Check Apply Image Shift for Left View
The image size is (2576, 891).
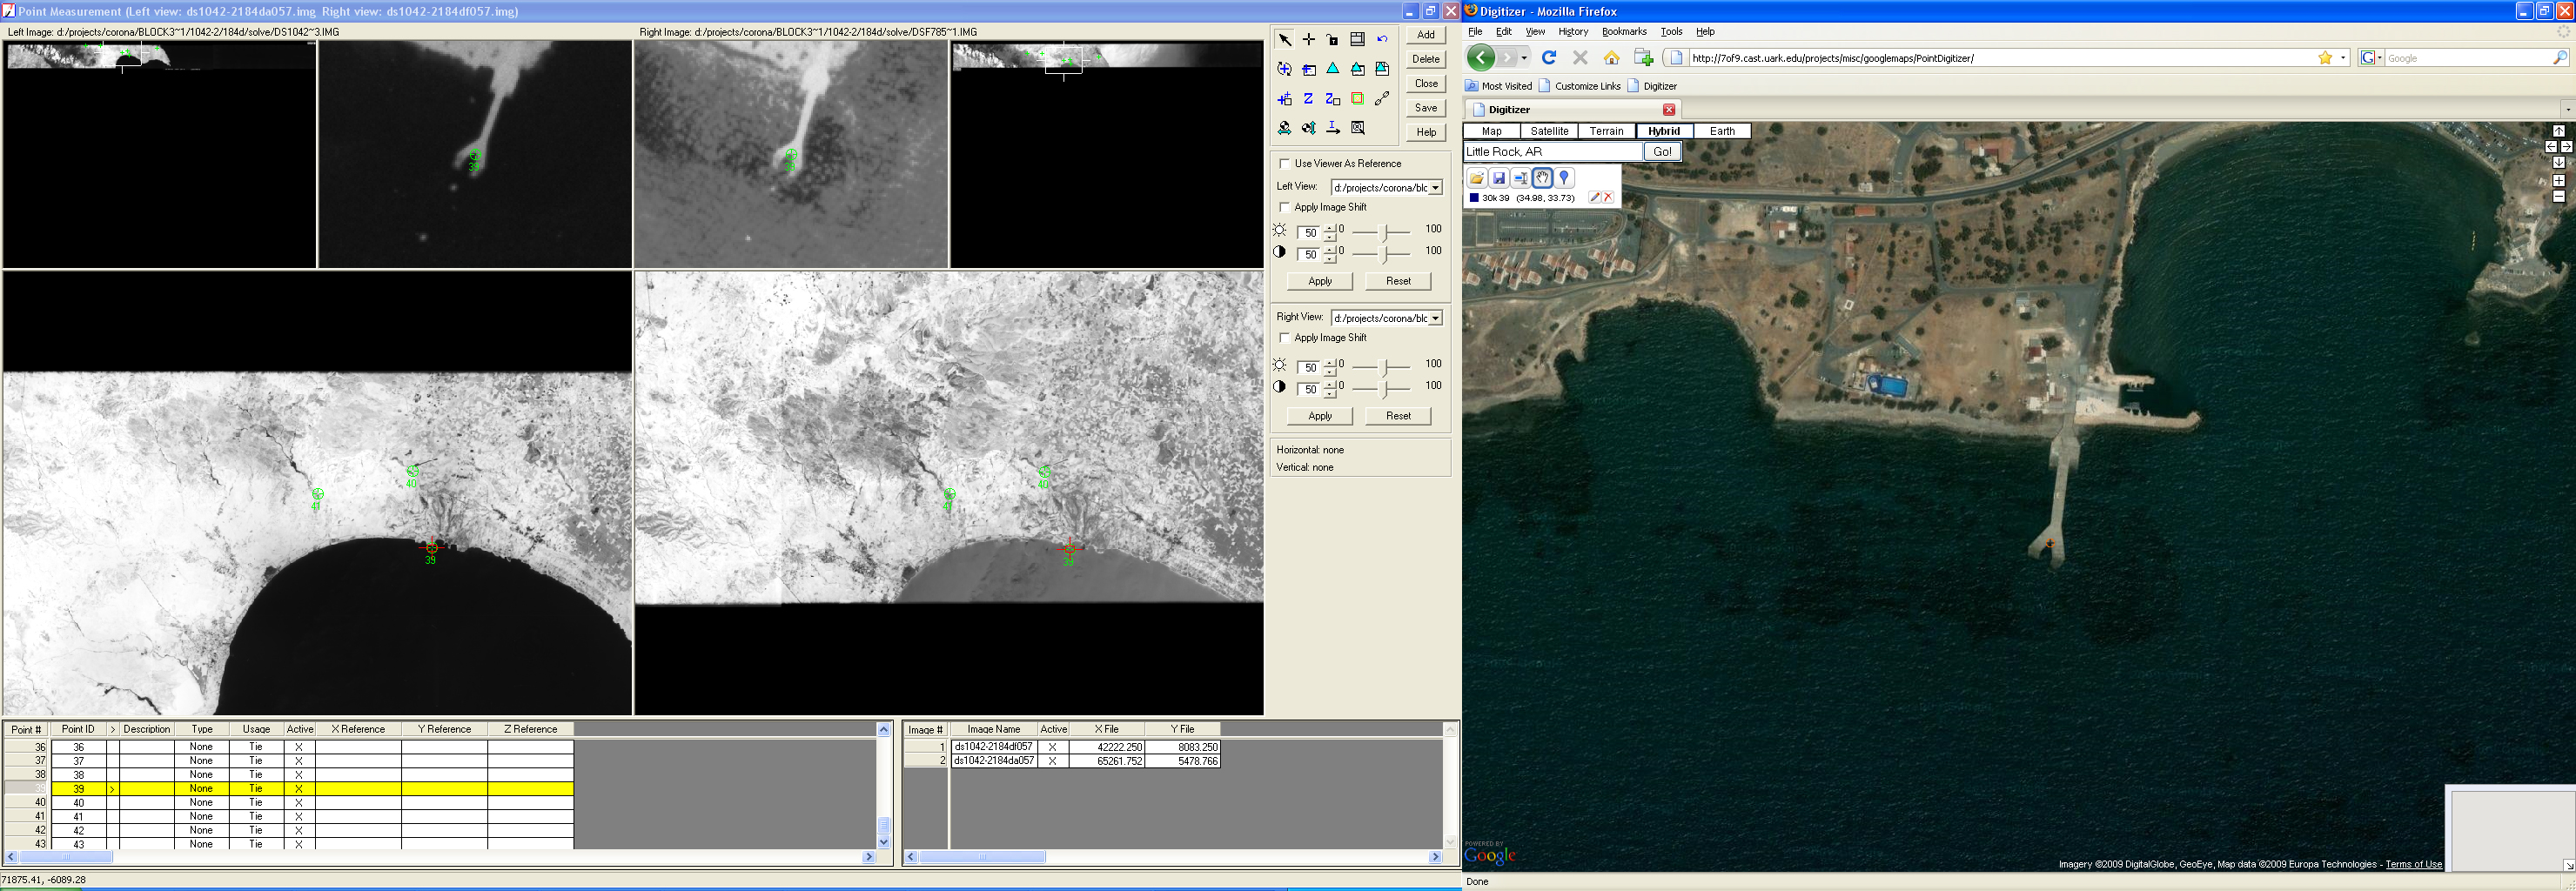[x=1285, y=207]
